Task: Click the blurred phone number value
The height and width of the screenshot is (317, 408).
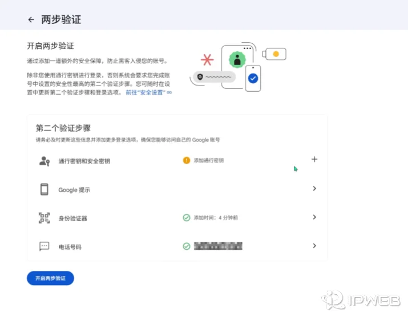Action: pos(218,246)
